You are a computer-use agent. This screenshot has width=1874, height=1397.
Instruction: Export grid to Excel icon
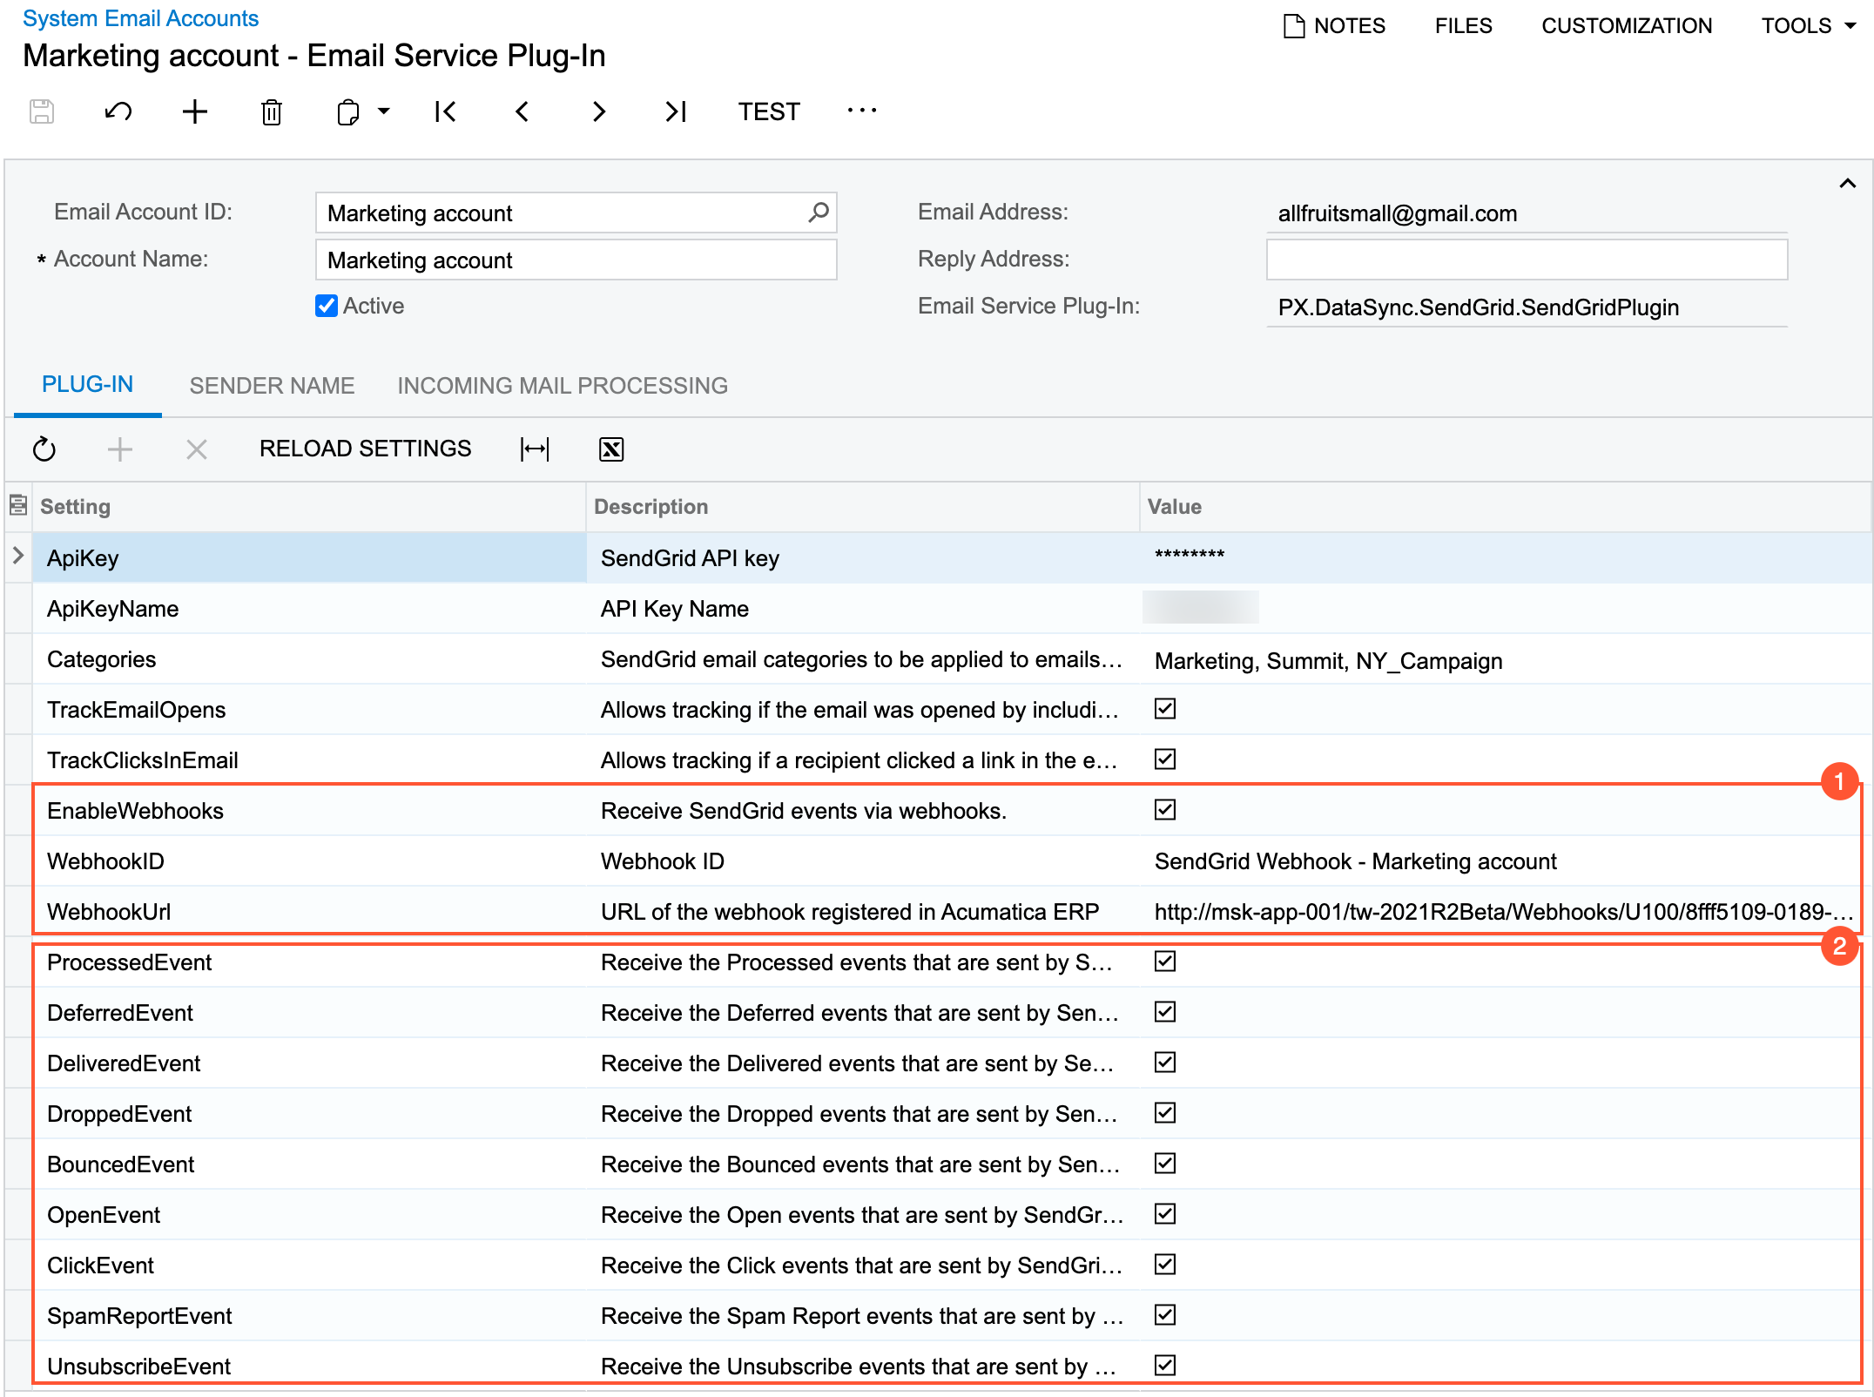(611, 449)
